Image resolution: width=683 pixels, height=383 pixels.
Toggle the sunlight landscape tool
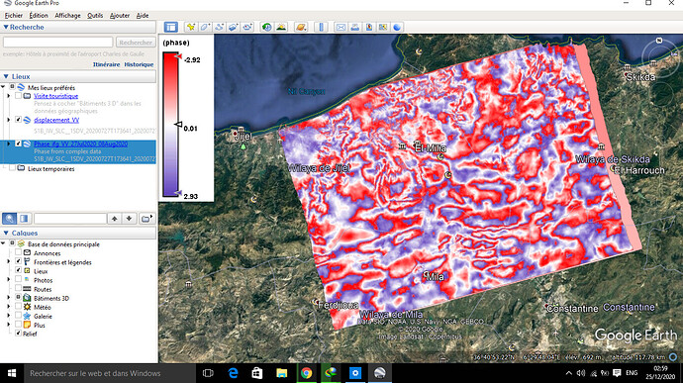[281, 27]
